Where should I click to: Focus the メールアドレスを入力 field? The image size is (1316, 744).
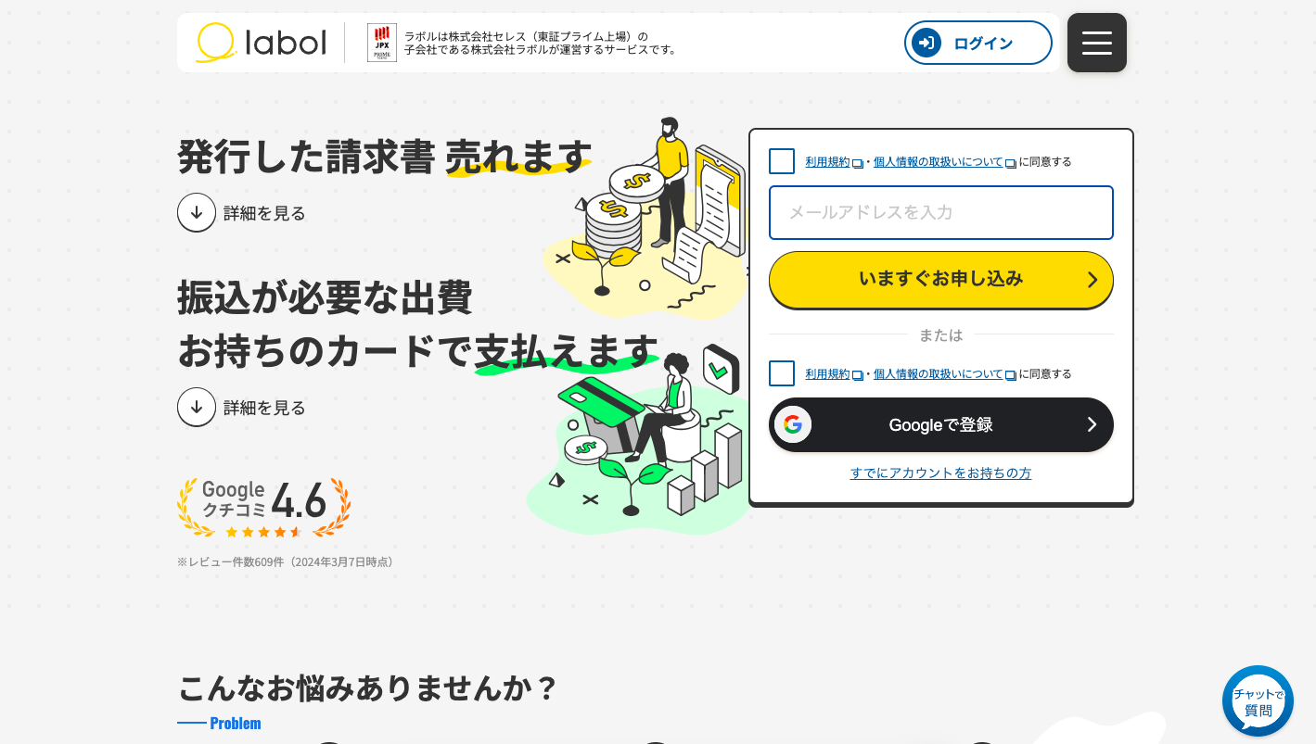pyautogui.click(x=941, y=212)
